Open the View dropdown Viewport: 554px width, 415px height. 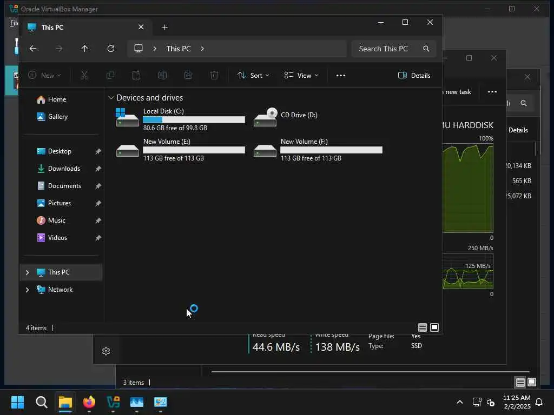tap(301, 76)
